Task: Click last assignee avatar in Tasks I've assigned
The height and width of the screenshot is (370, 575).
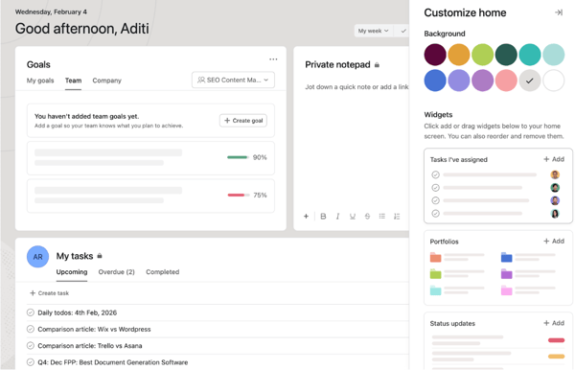Action: pyautogui.click(x=555, y=214)
